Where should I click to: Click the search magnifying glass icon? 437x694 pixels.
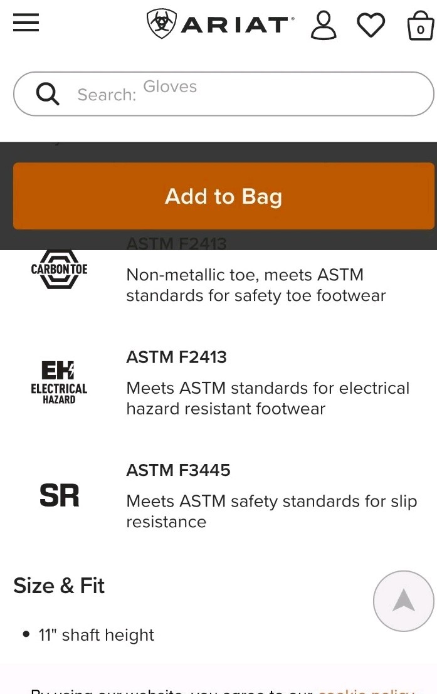point(48,94)
